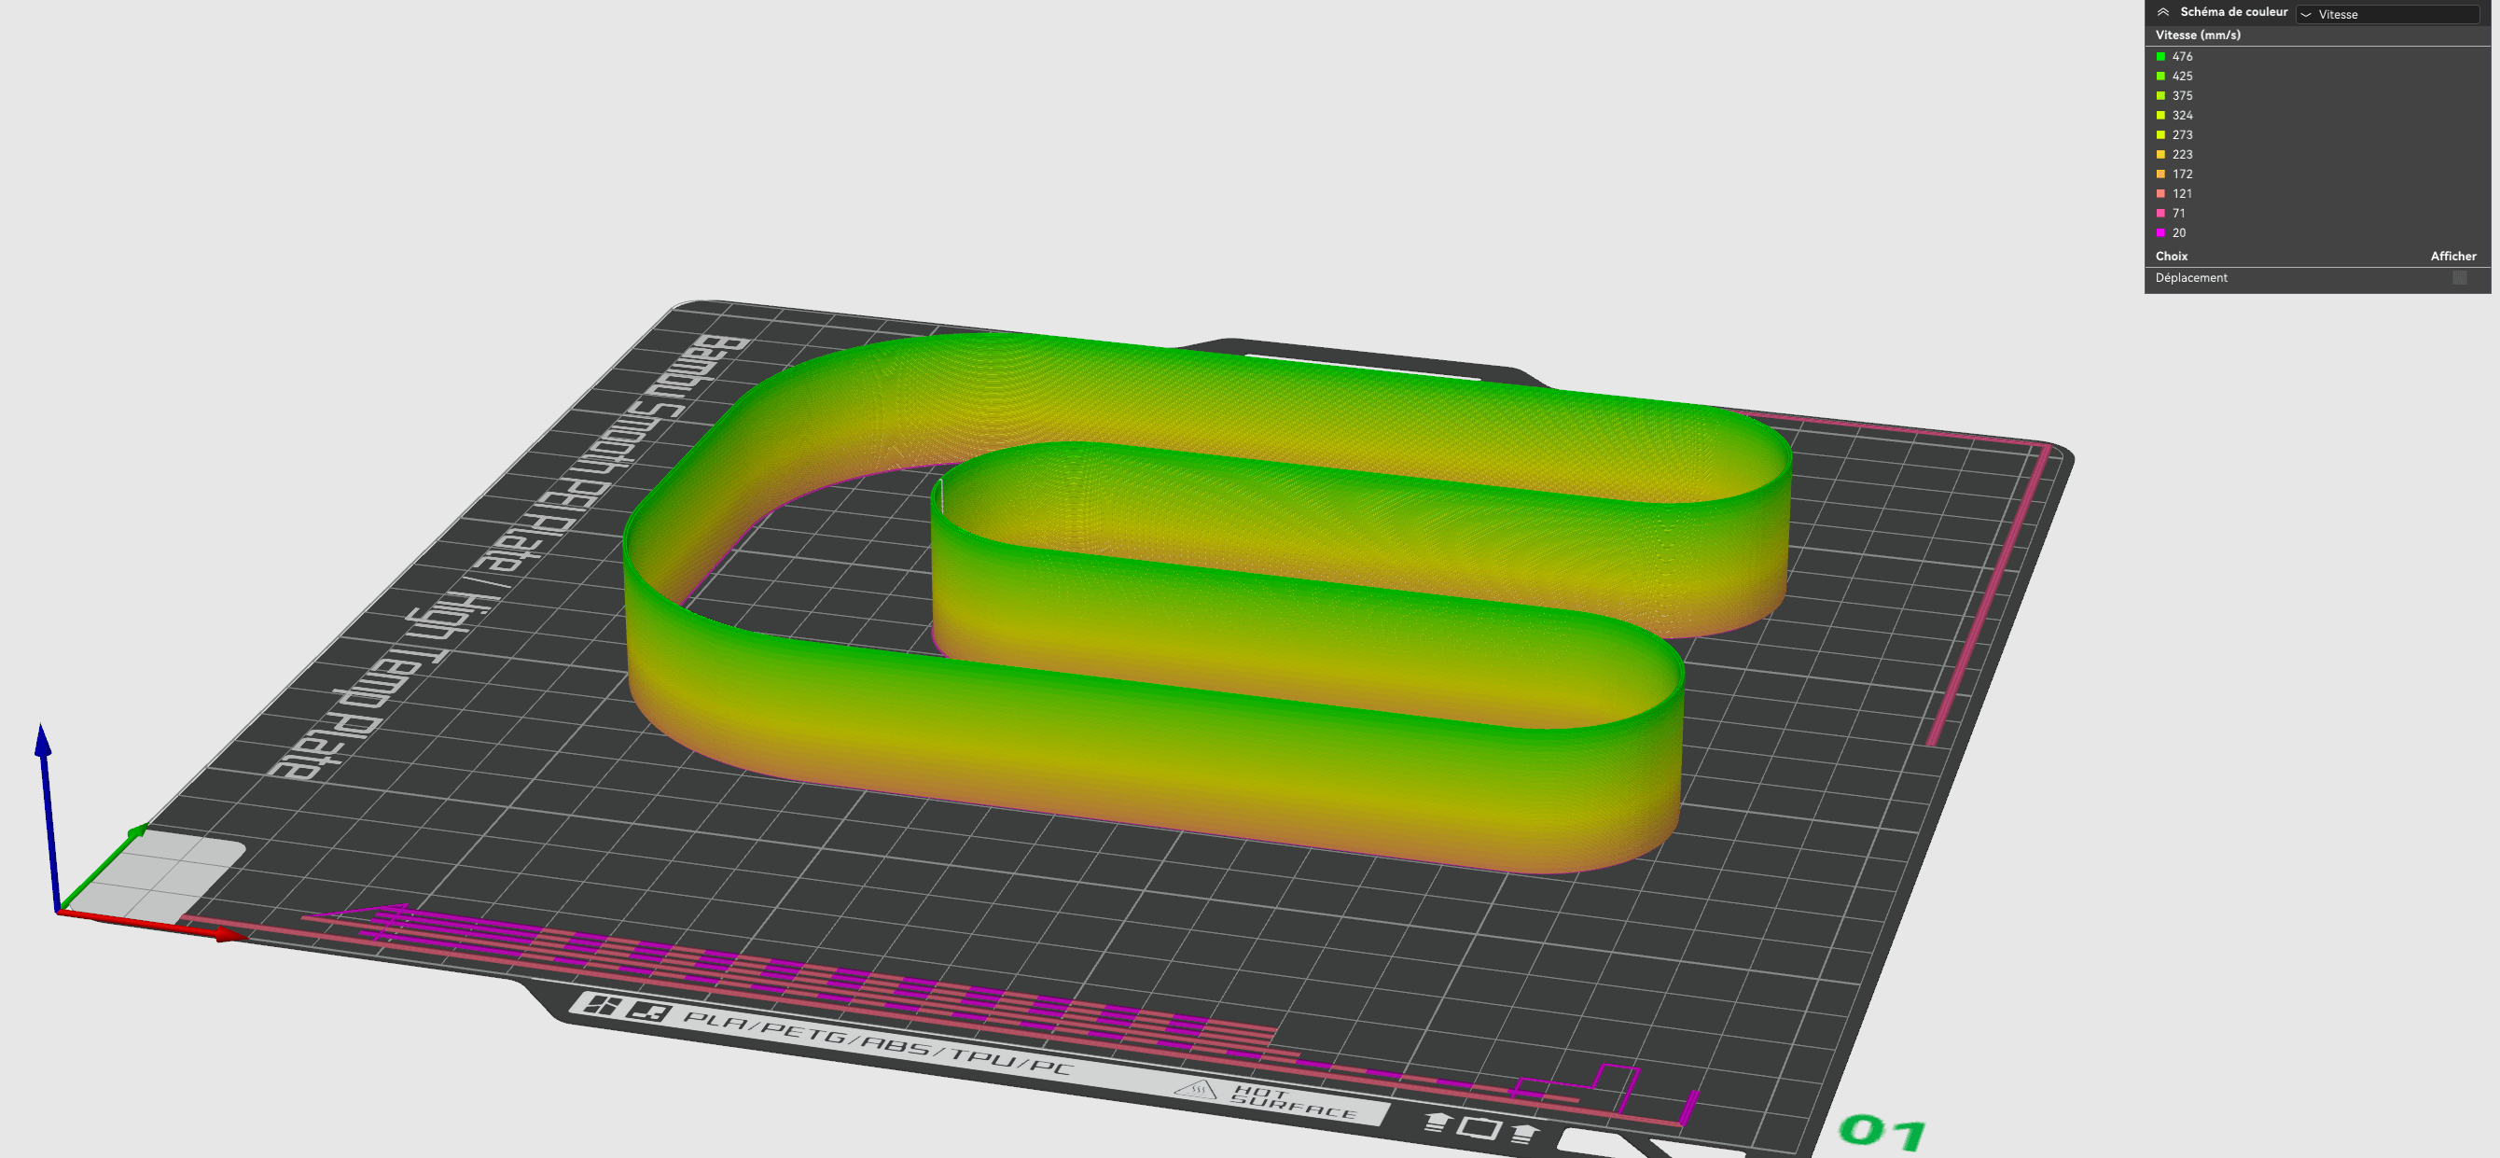Collapse the Schéma de couleur panel
2500x1158 pixels.
point(2163,13)
